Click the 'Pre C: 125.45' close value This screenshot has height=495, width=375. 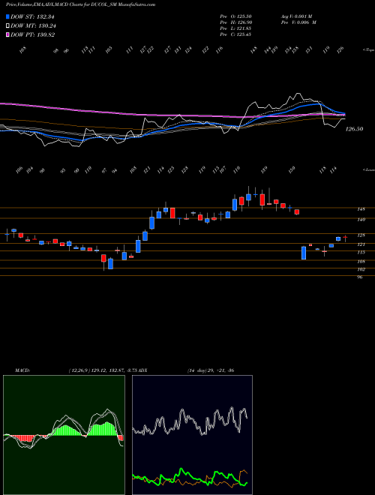pos(235,34)
